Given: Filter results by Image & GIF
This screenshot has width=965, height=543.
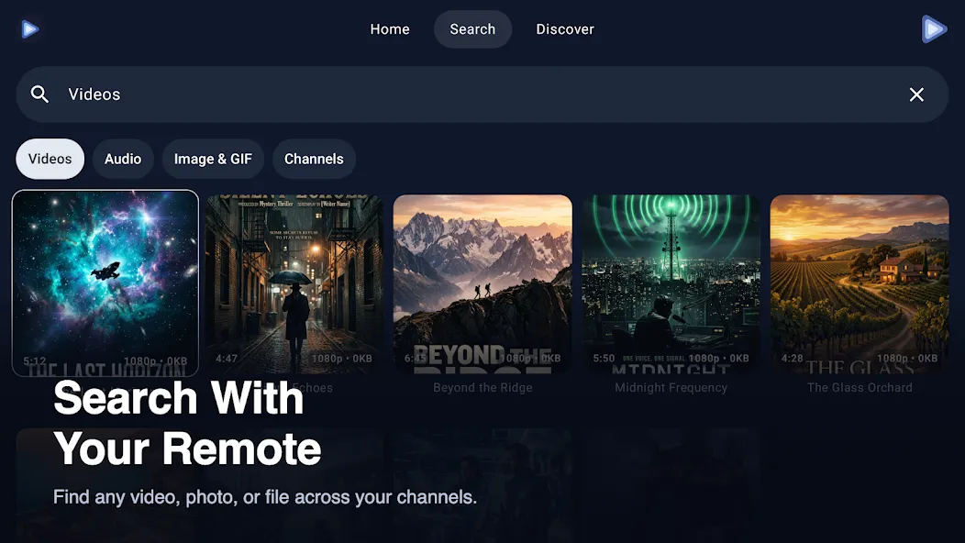Looking at the screenshot, I should pos(213,159).
